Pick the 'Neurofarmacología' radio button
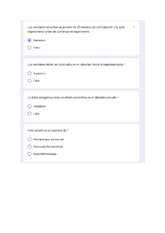165x233 pixels. [x=29, y=154]
